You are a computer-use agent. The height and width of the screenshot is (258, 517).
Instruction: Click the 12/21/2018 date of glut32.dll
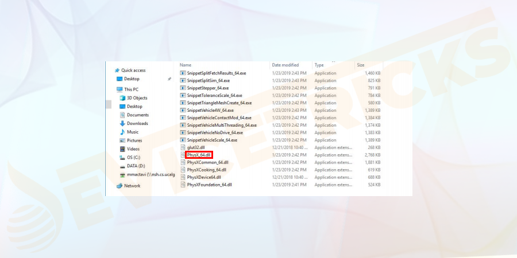290,147
